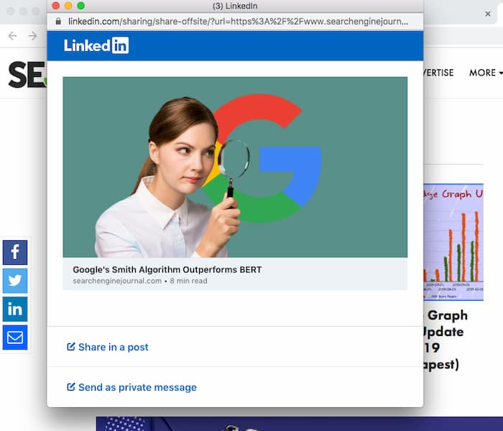Click the LinkedIn logo in popup header
The image size is (503, 431).
[96, 45]
